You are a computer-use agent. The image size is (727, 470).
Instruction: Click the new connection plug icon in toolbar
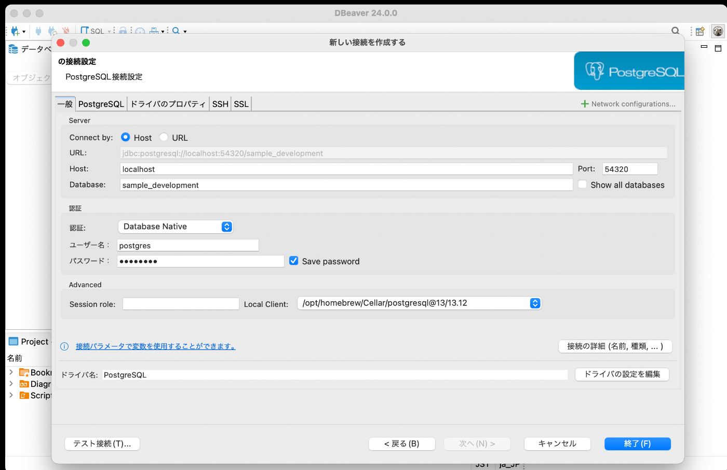point(15,31)
